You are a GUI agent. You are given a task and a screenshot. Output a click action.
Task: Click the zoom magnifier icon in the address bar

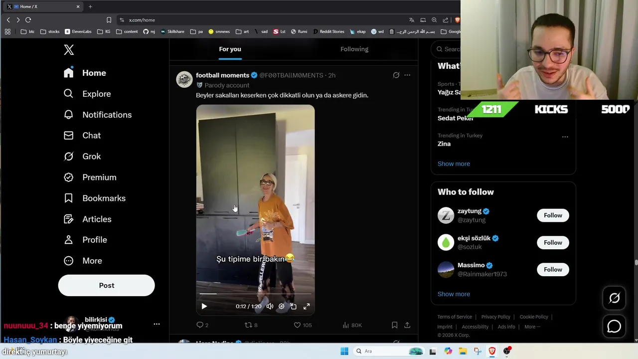(x=434, y=20)
